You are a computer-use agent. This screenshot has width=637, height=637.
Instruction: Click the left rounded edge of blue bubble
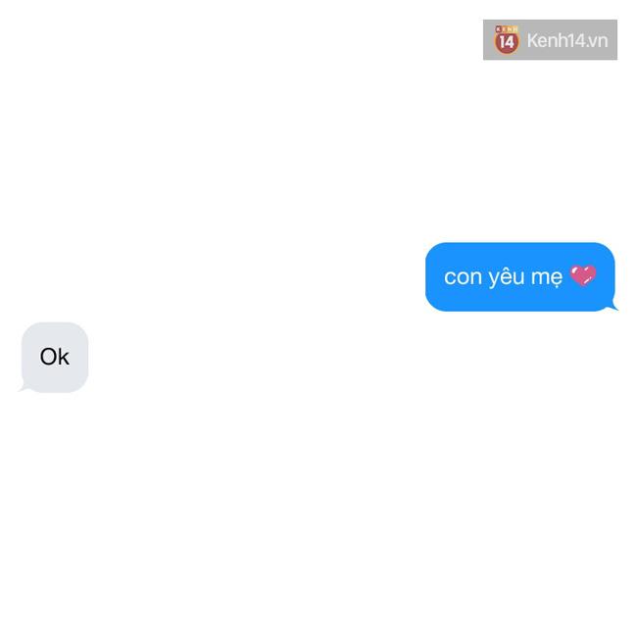[x=430, y=277]
